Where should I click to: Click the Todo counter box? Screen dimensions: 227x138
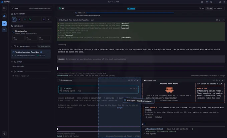pyautogui.click(x=18, y=38)
